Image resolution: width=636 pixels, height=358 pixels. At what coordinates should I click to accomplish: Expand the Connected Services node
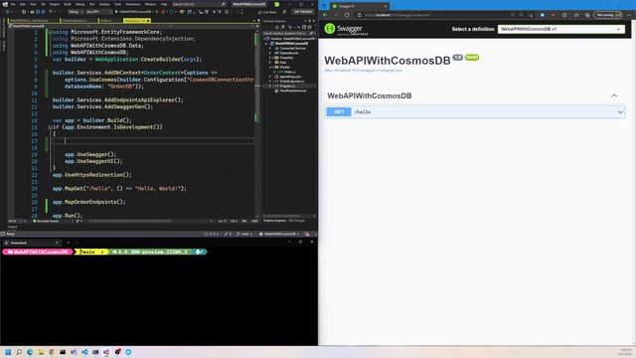[x=270, y=49]
